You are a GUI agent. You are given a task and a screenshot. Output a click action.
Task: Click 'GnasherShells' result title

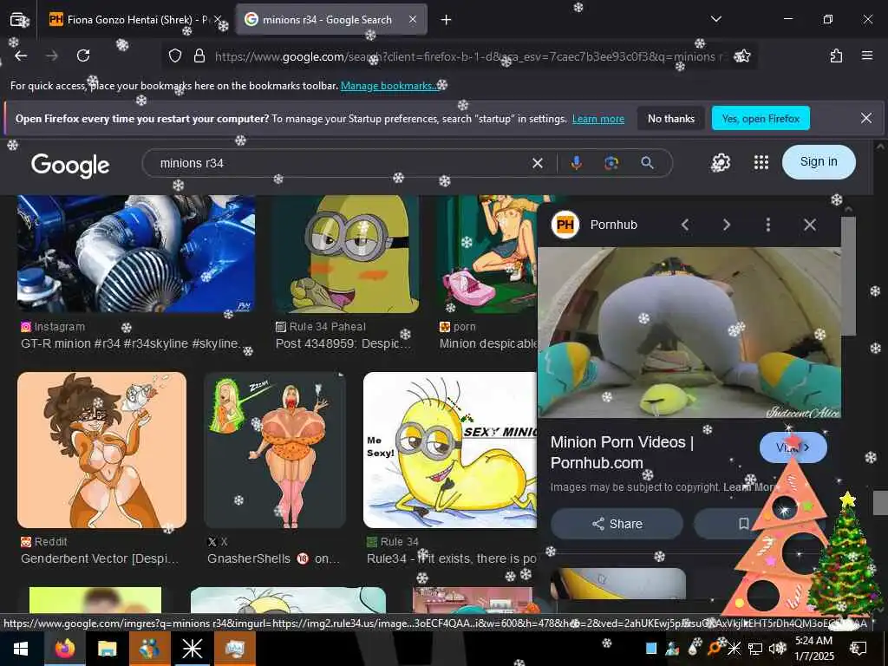tap(273, 559)
